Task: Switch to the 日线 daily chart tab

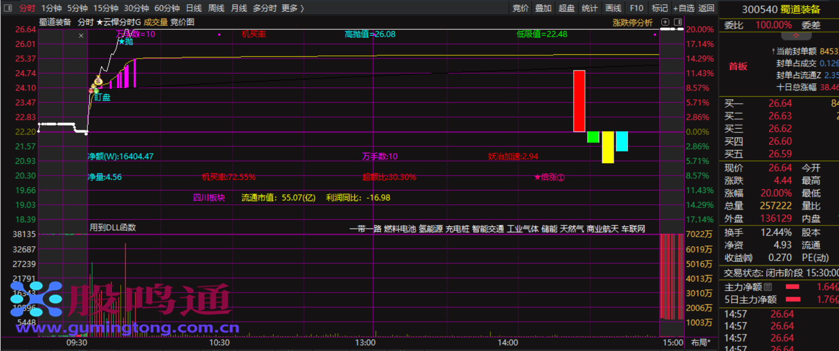Action: click(194, 8)
